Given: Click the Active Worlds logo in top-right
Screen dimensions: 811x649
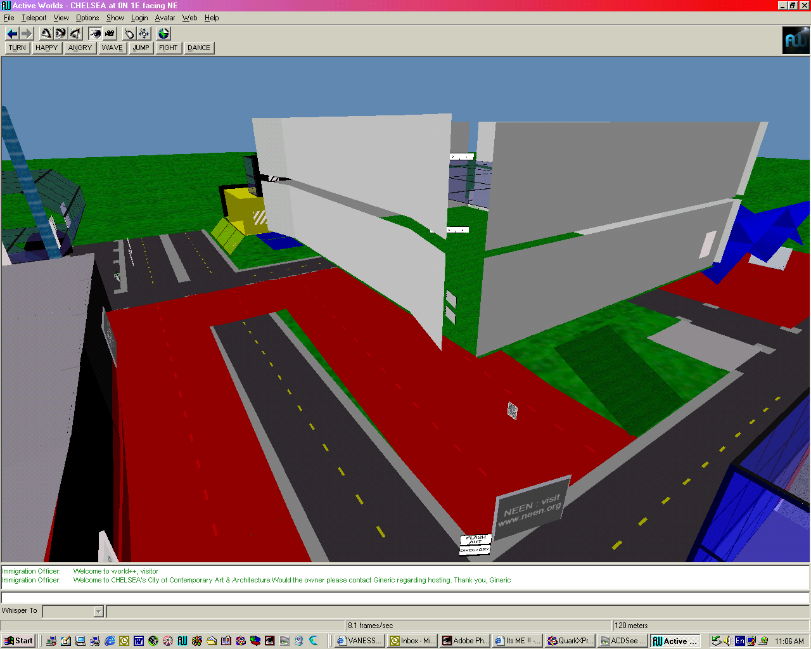Looking at the screenshot, I should (796, 41).
